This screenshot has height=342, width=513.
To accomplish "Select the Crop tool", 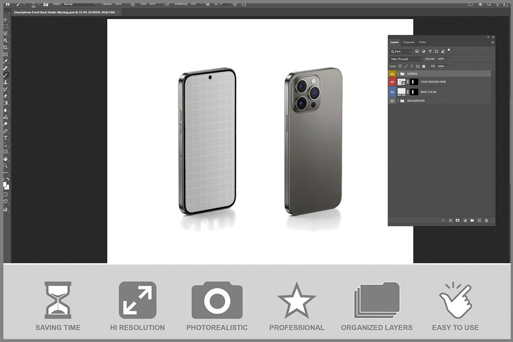I will pos(6,47).
